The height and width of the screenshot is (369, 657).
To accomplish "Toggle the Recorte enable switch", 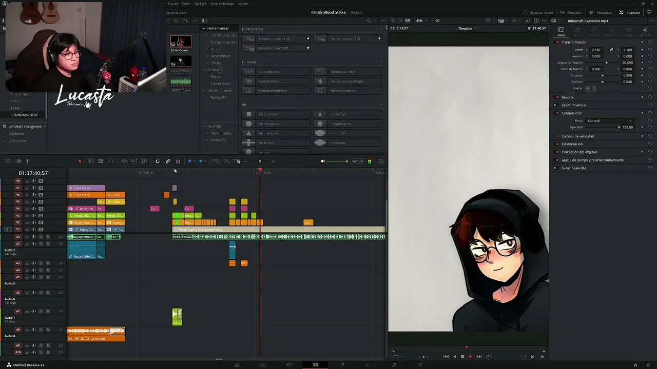I will pyautogui.click(x=557, y=97).
